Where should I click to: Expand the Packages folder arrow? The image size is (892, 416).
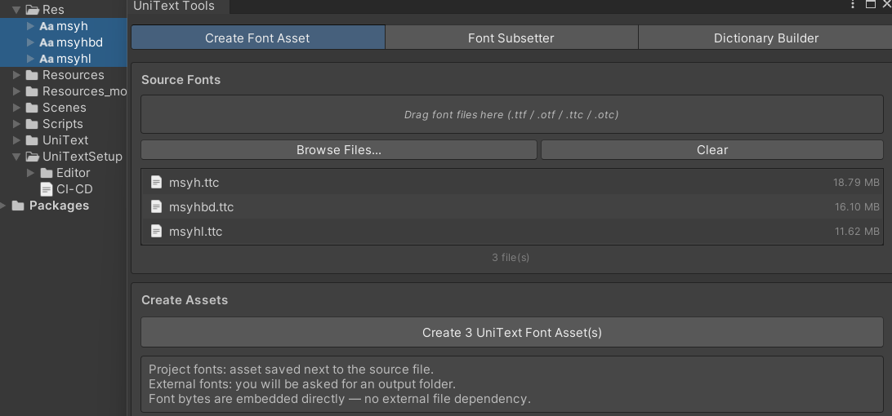pyautogui.click(x=3, y=206)
